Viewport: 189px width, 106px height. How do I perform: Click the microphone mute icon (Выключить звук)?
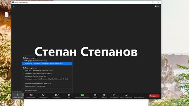pyautogui.click(x=18, y=95)
